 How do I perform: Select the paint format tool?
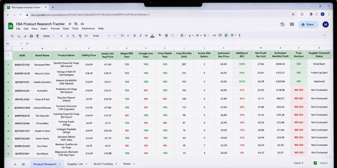[37, 36]
